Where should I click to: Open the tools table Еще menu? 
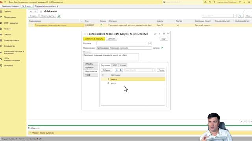pos(161,70)
